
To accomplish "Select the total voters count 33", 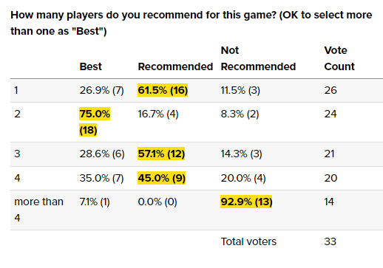I will [x=330, y=241].
